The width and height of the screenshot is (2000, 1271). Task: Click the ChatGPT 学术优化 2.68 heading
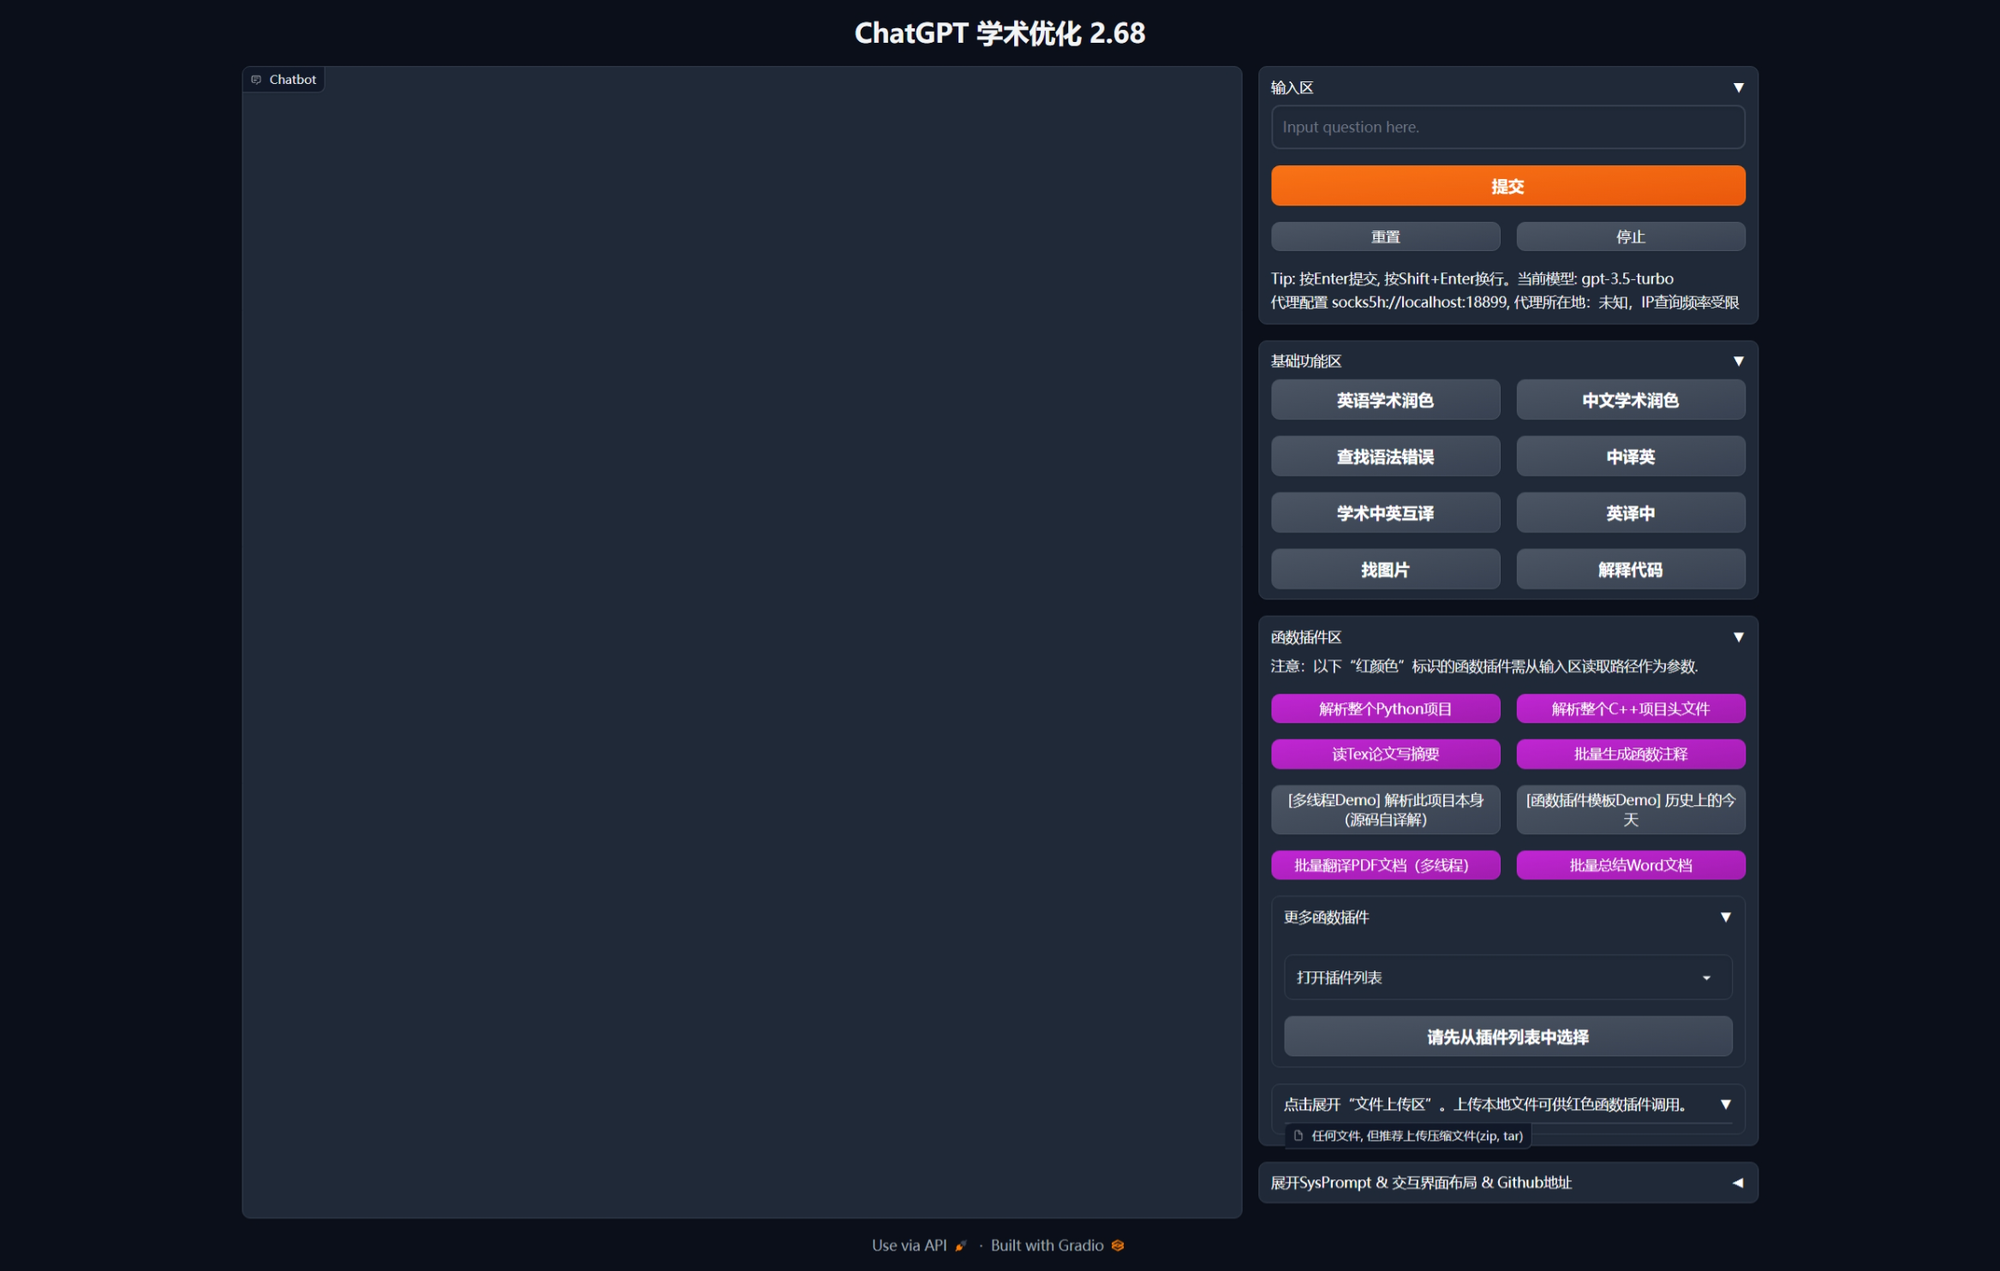[1000, 33]
